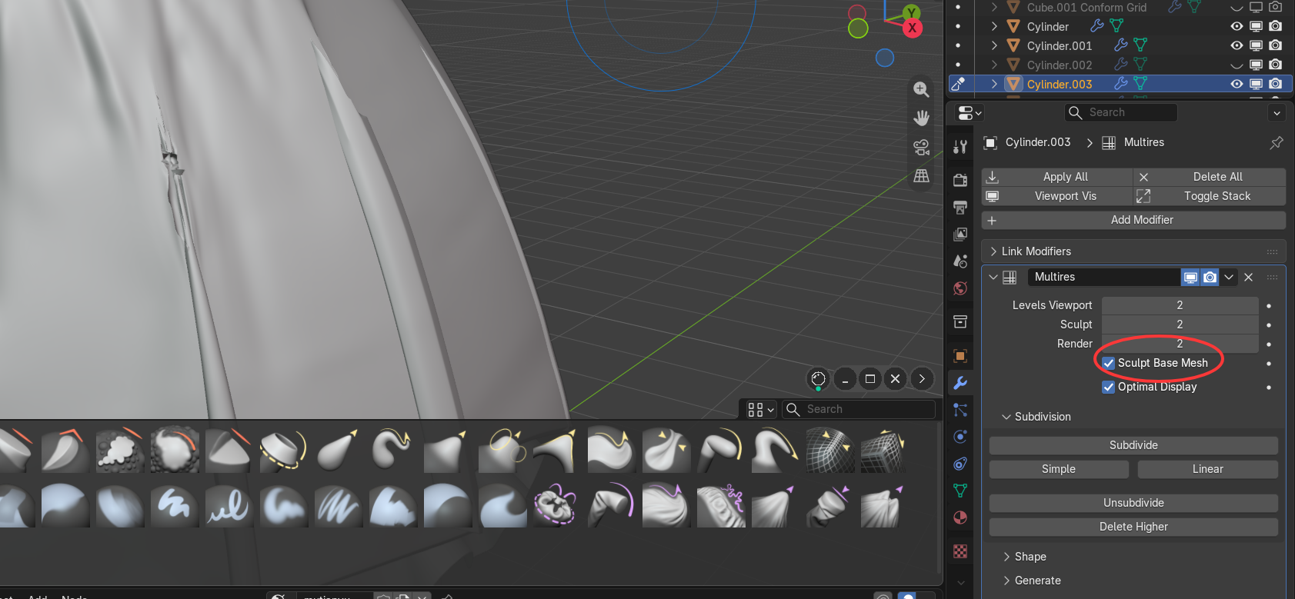The image size is (1295, 599).
Task: Expand the Shape section
Action: 1006,557
